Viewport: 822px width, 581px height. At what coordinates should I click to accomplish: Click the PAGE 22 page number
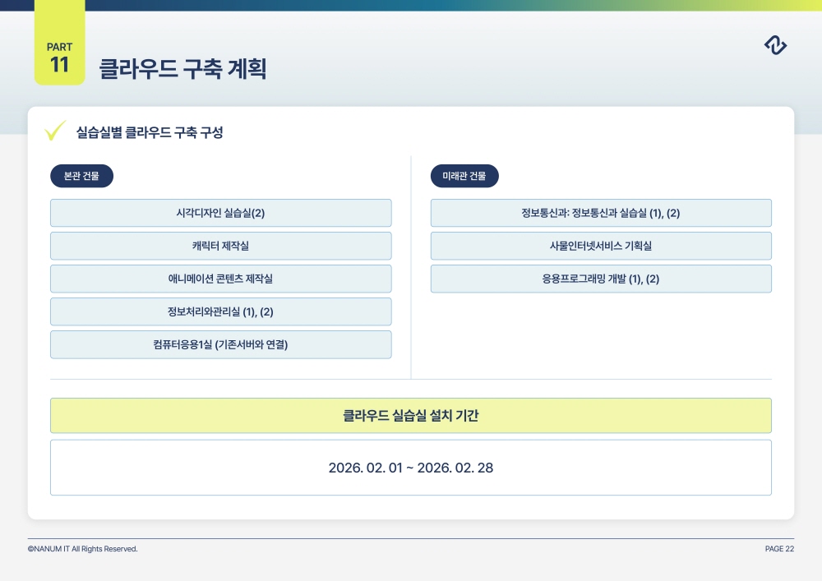pyautogui.click(x=778, y=549)
